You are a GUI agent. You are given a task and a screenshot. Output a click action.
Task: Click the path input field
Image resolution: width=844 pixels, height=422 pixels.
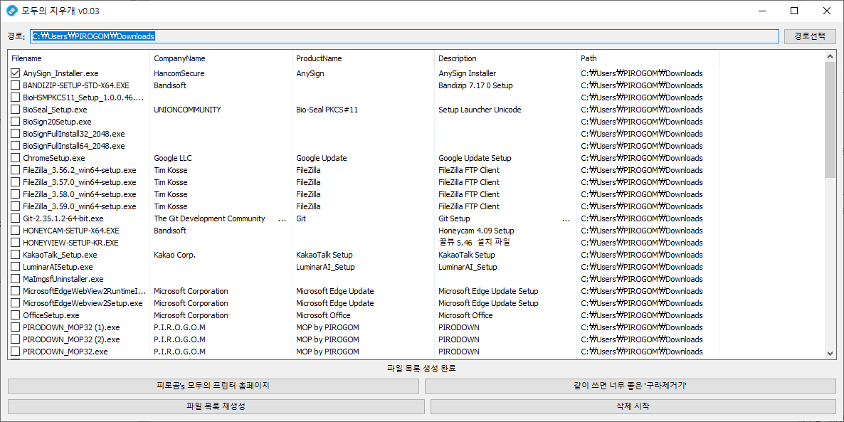pos(404,36)
